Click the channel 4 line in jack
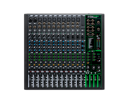130x104 pixels. pos(44,23)
